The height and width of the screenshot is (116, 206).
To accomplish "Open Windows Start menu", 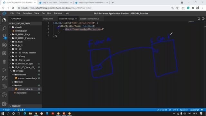I will coord(3,113).
